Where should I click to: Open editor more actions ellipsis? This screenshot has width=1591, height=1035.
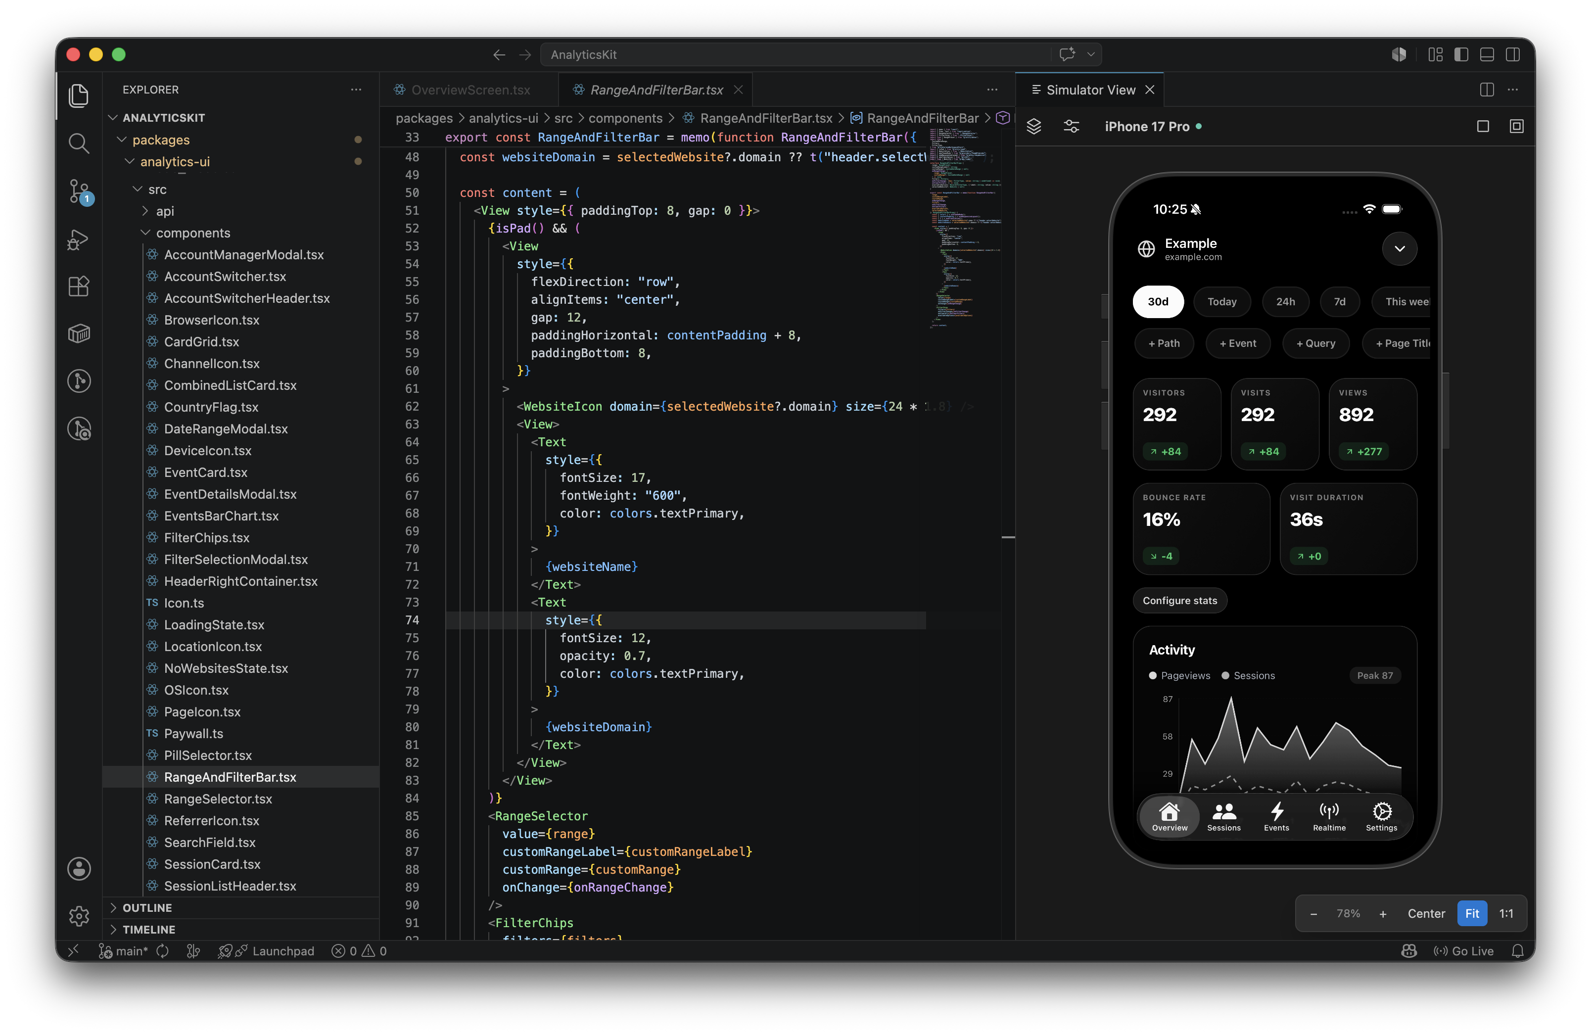click(992, 90)
